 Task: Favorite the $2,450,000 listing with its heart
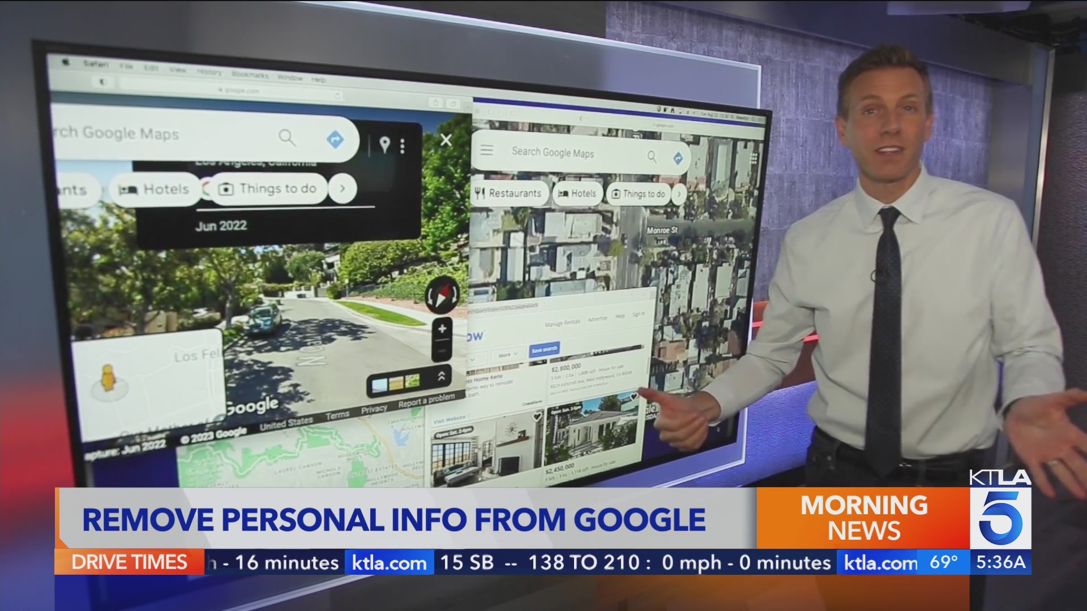click(633, 397)
